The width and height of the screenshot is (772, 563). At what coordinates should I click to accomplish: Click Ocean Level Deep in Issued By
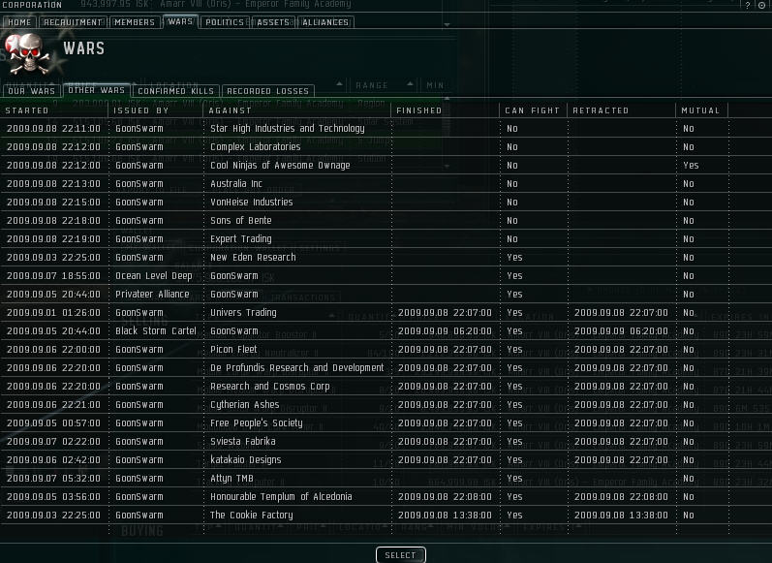154,276
